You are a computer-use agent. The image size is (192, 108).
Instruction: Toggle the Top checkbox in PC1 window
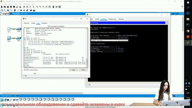87,85
